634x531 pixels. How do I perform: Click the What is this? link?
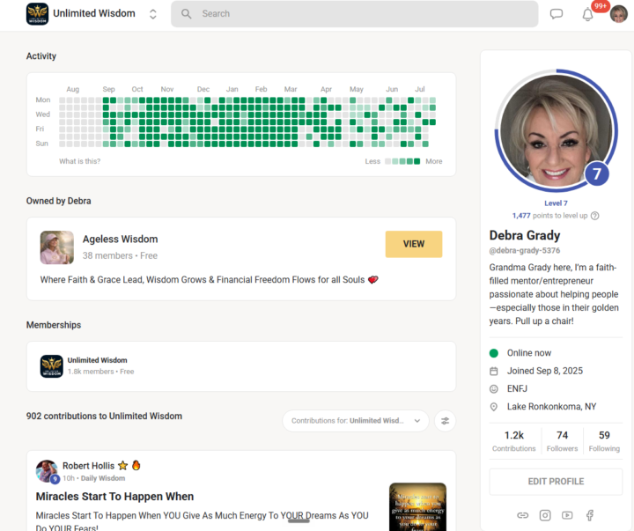(79, 161)
